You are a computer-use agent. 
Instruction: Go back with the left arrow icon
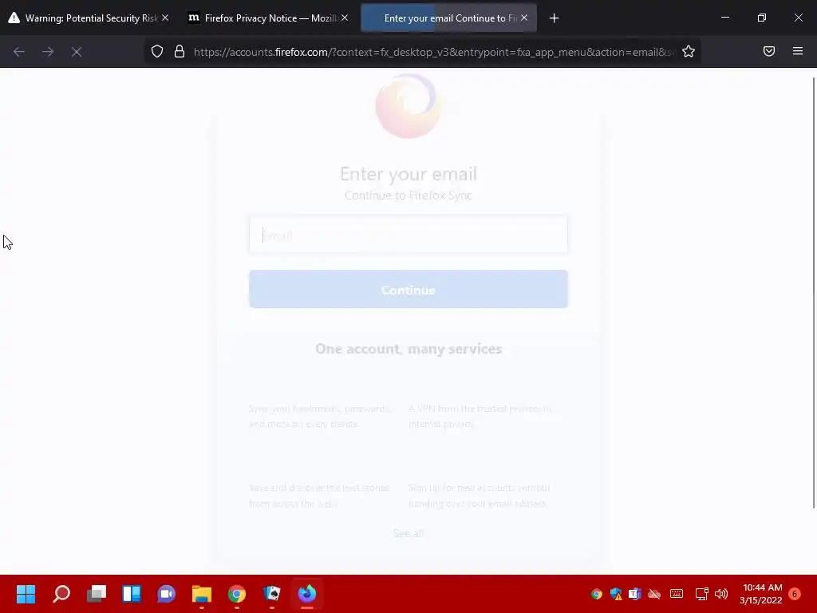click(x=19, y=52)
